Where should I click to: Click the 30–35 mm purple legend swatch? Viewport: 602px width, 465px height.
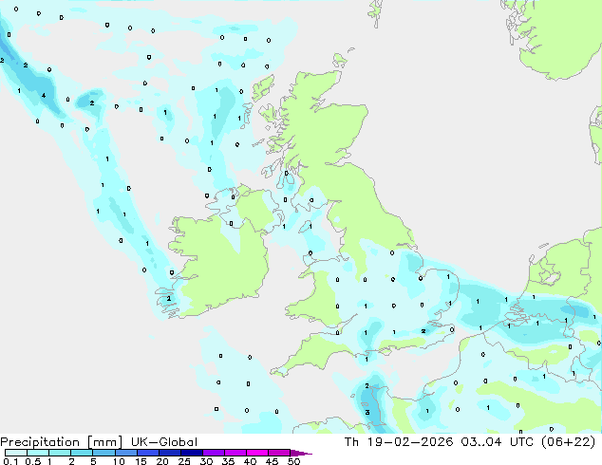(x=214, y=453)
